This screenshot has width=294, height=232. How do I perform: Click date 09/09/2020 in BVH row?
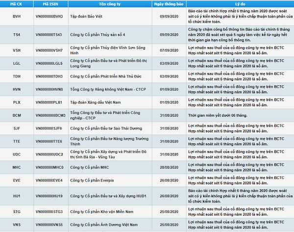(169, 16)
